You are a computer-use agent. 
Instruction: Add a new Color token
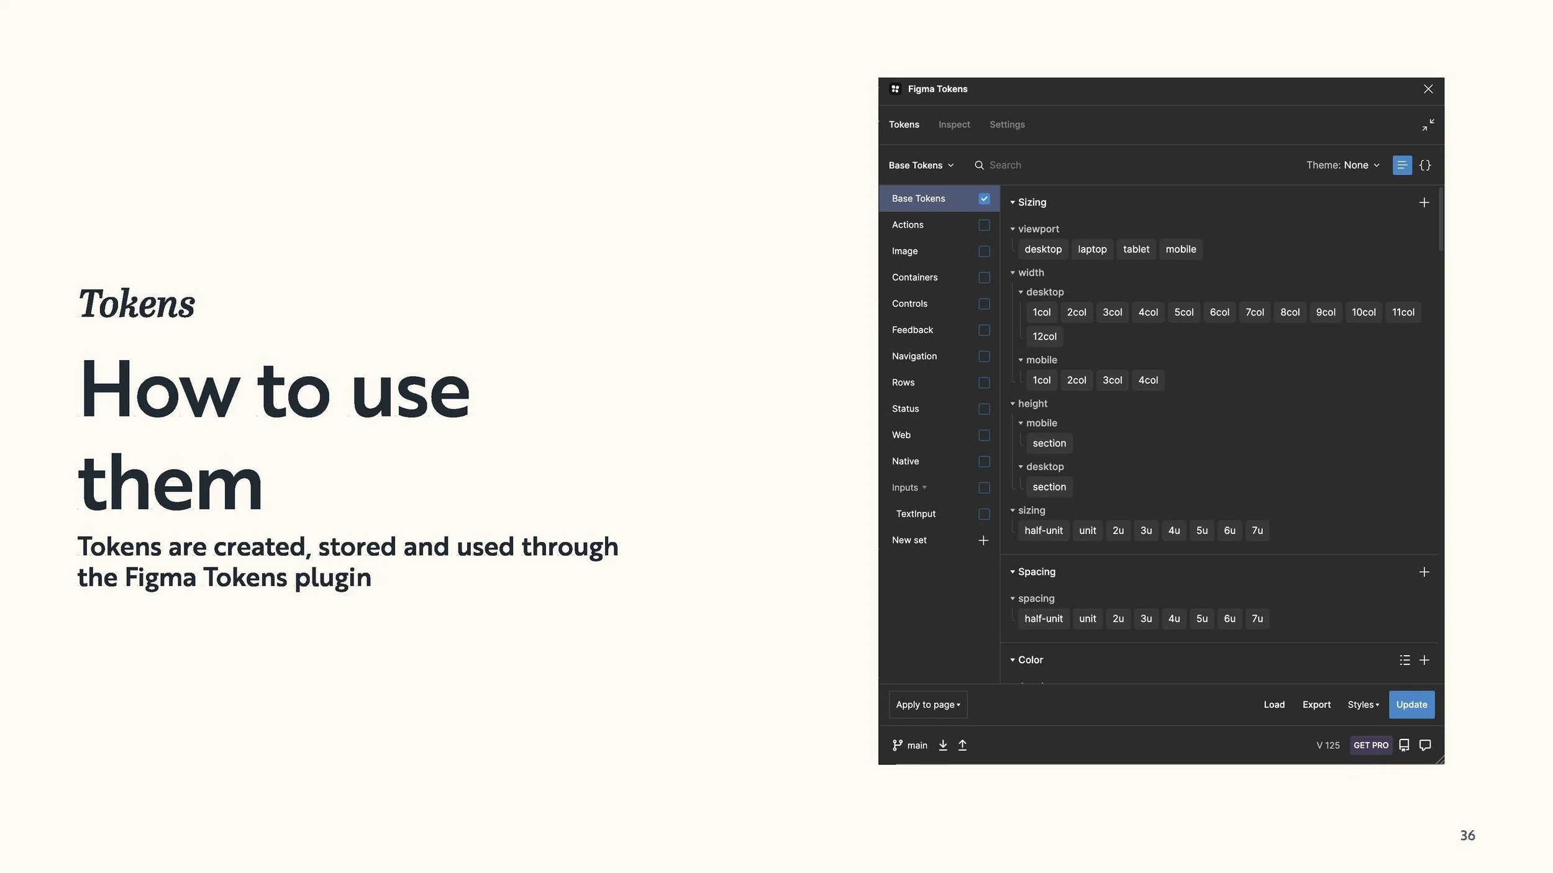click(1424, 660)
